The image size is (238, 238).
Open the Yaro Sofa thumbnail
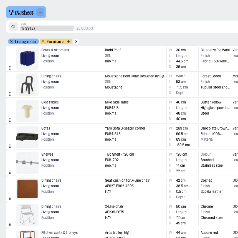[27, 137]
